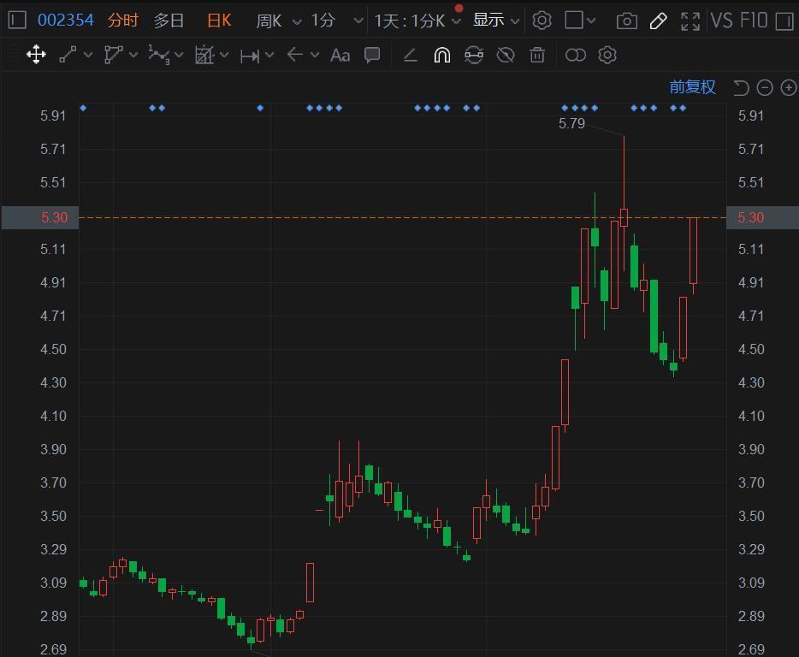The image size is (799, 657).
Task: Select the polygon shape drawing tool
Action: (x=113, y=55)
